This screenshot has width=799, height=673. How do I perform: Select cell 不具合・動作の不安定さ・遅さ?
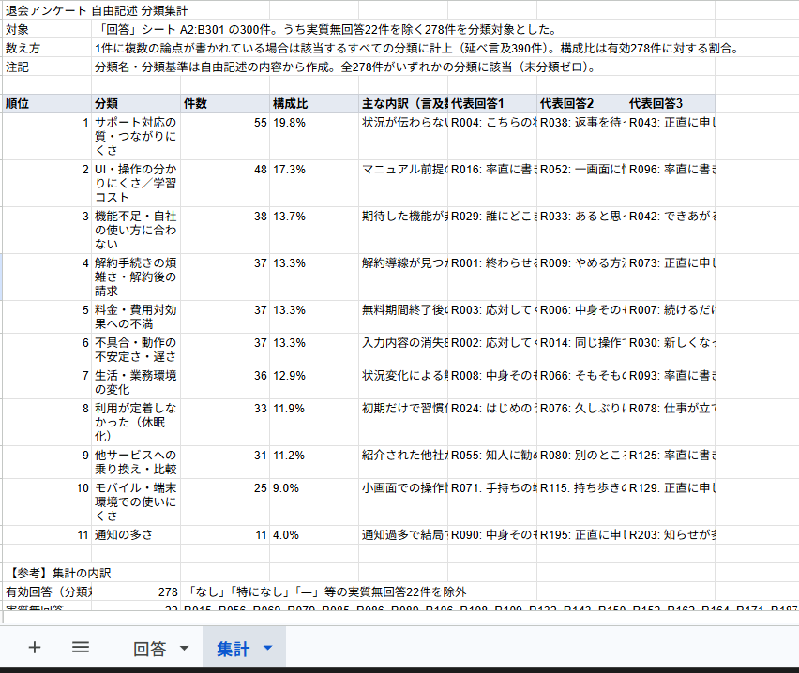(x=136, y=350)
